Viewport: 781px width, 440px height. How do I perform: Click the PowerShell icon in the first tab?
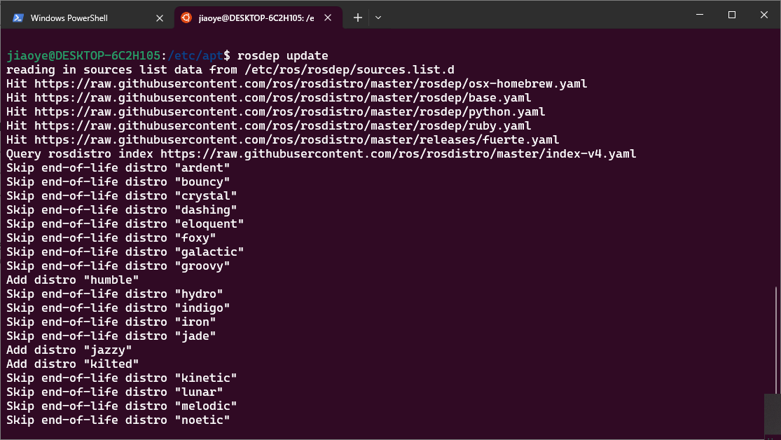pos(18,18)
